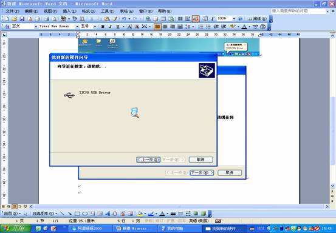336x233 pixels.
Task: Expand the 100% zoom dropdown
Action: coord(234,19)
